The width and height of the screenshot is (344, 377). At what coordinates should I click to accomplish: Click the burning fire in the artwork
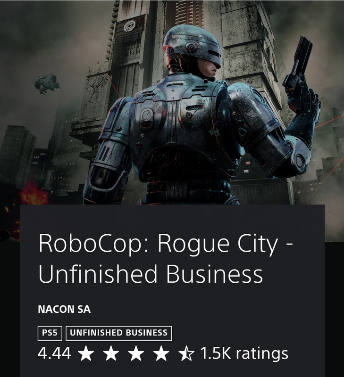point(33,194)
